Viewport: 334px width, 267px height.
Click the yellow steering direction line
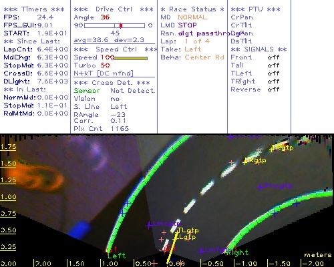172,248
